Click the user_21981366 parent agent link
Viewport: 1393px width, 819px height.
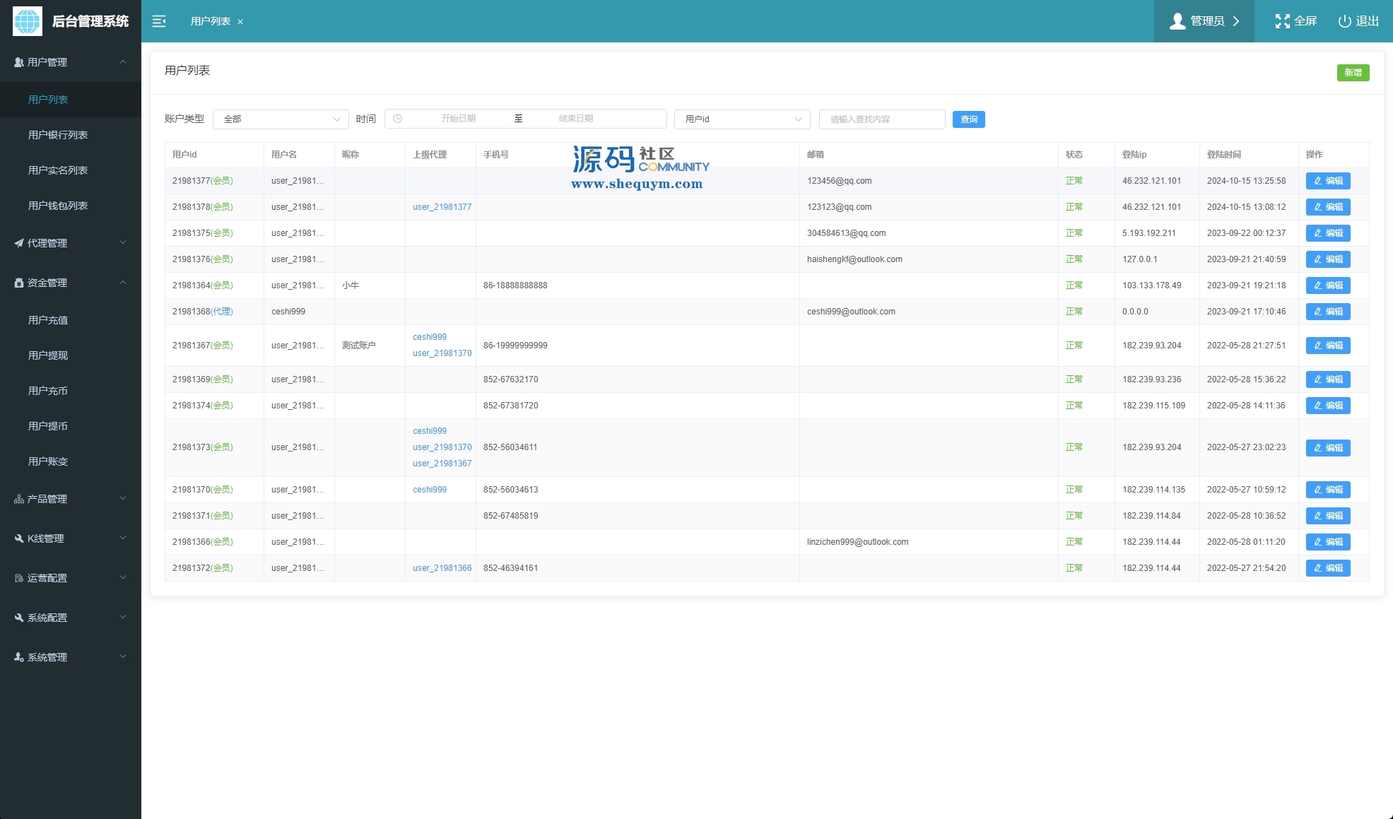(442, 568)
